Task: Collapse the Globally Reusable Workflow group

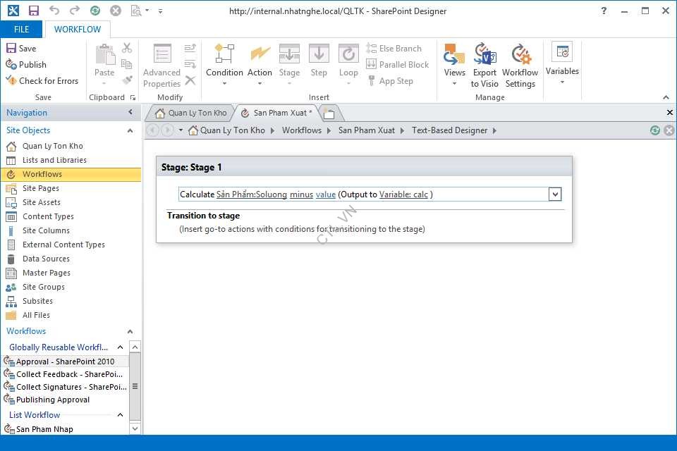Action: click(120, 347)
